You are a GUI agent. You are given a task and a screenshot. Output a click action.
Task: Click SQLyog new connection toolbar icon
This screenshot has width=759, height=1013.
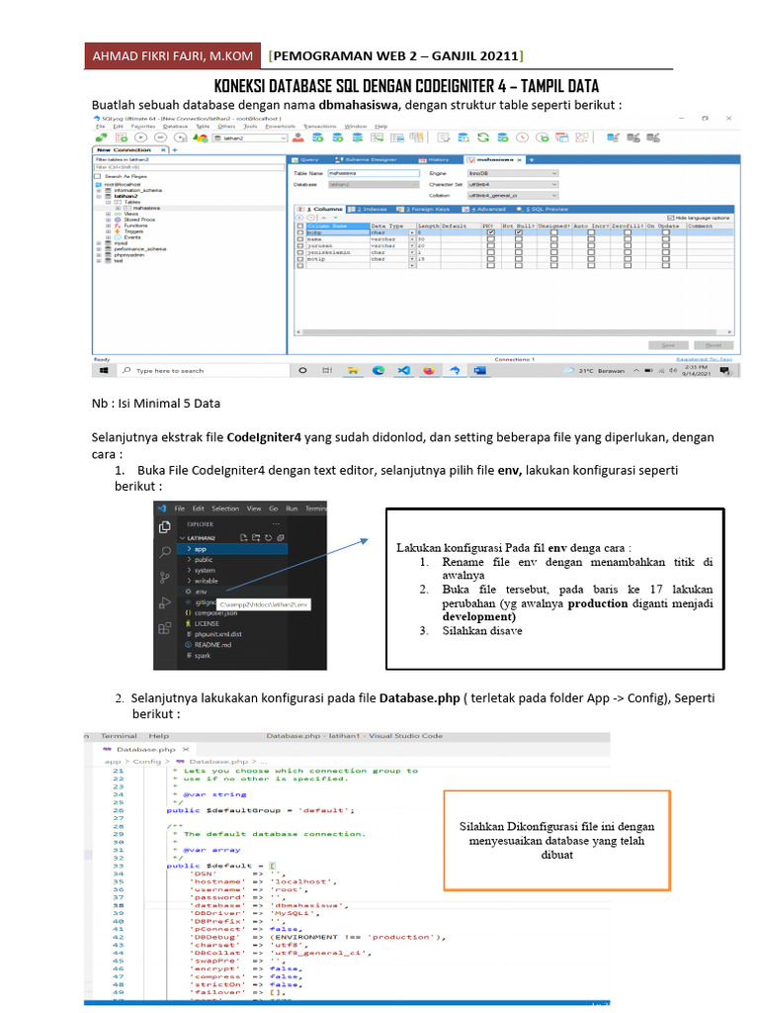102,138
